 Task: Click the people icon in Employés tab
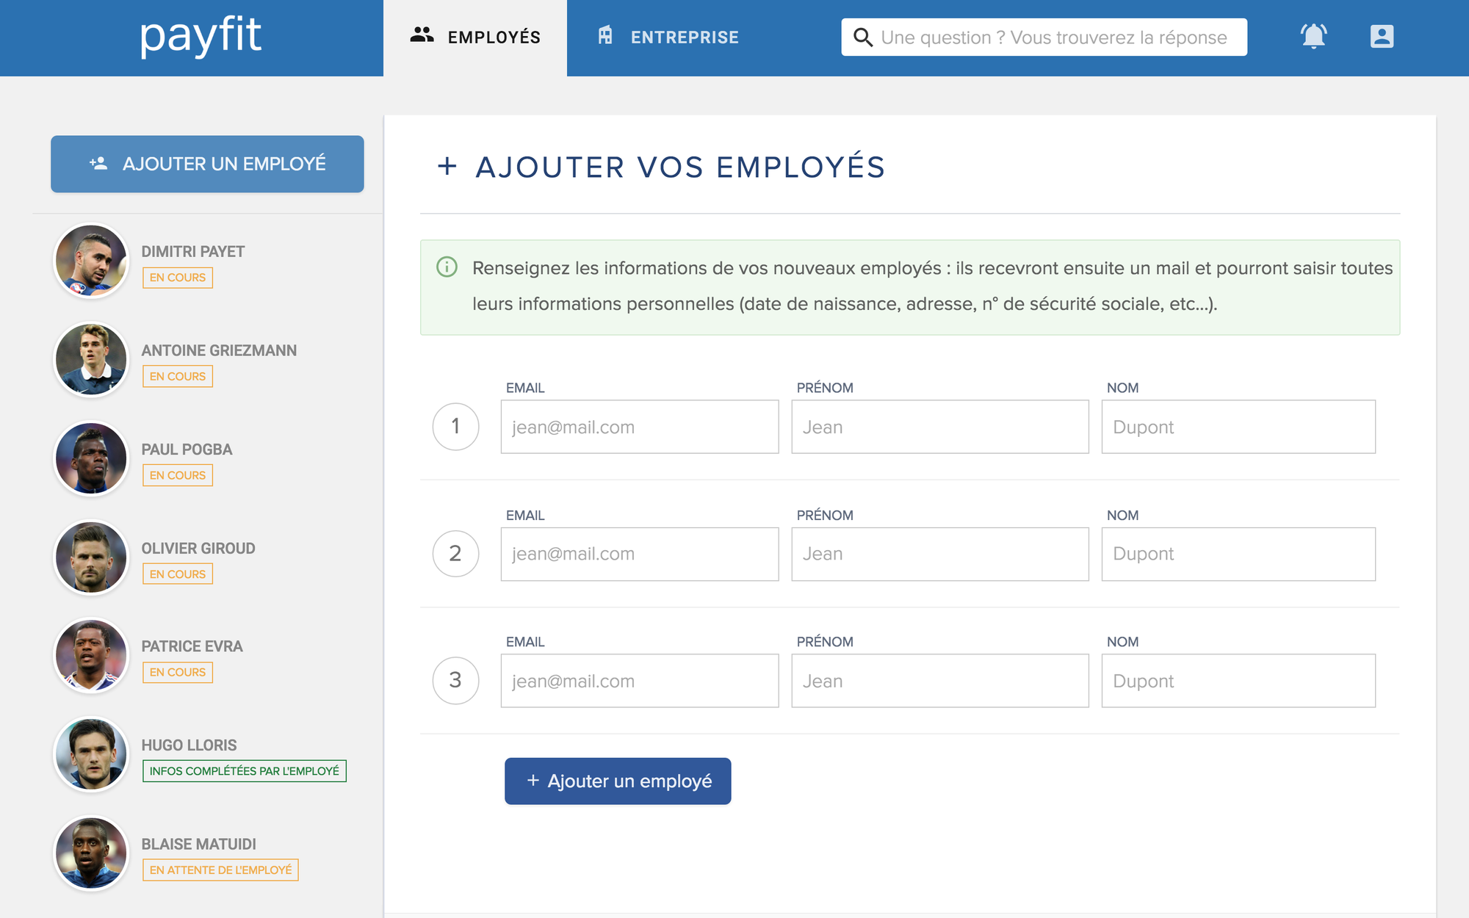[x=422, y=35]
